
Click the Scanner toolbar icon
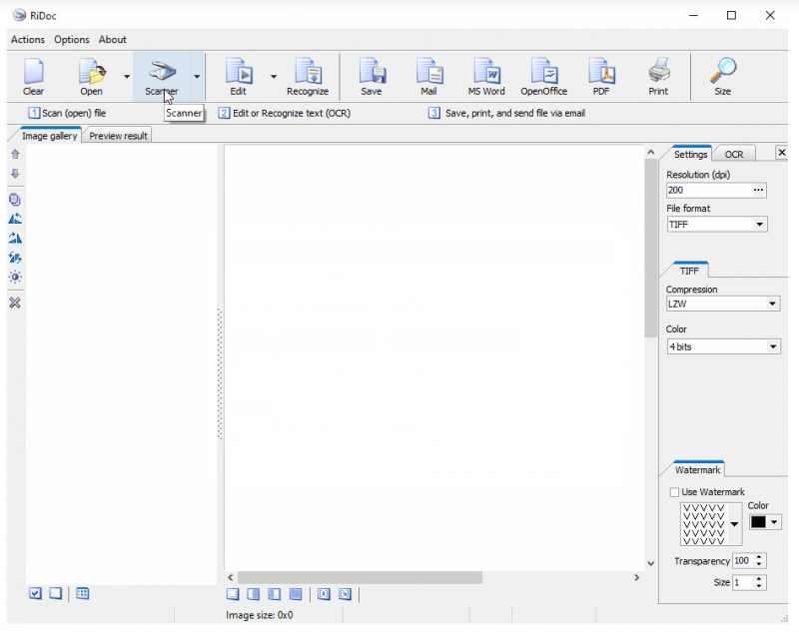coord(161,77)
